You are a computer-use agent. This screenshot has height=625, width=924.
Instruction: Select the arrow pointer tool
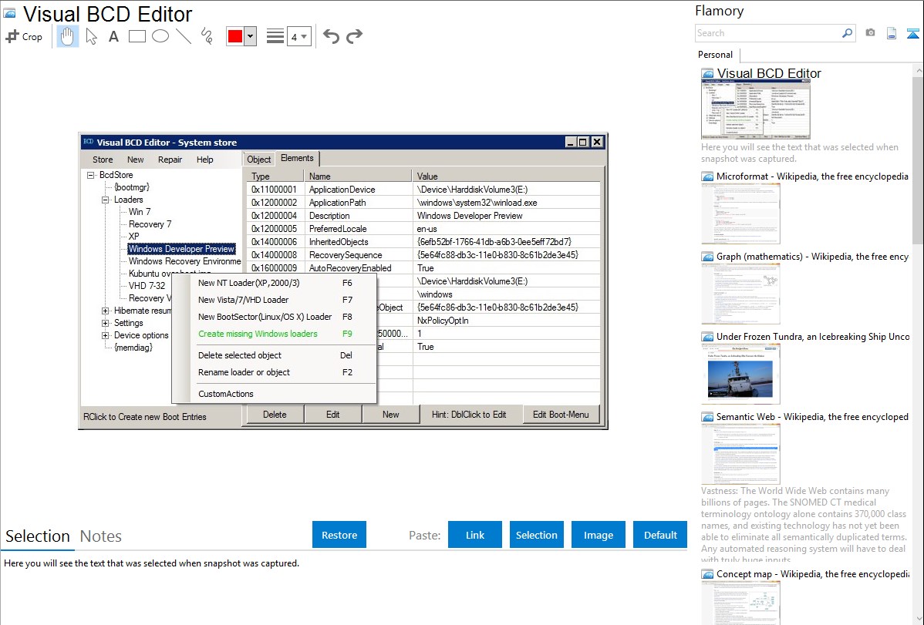tap(91, 36)
